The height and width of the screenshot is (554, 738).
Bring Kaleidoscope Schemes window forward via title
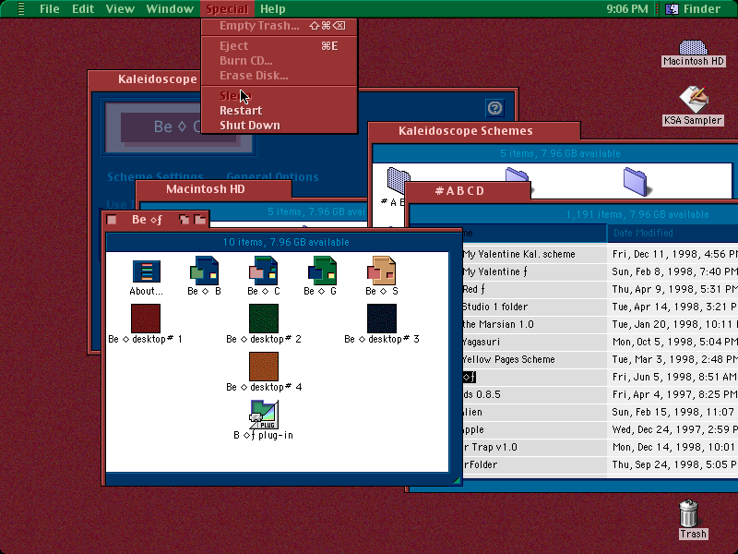(x=474, y=131)
